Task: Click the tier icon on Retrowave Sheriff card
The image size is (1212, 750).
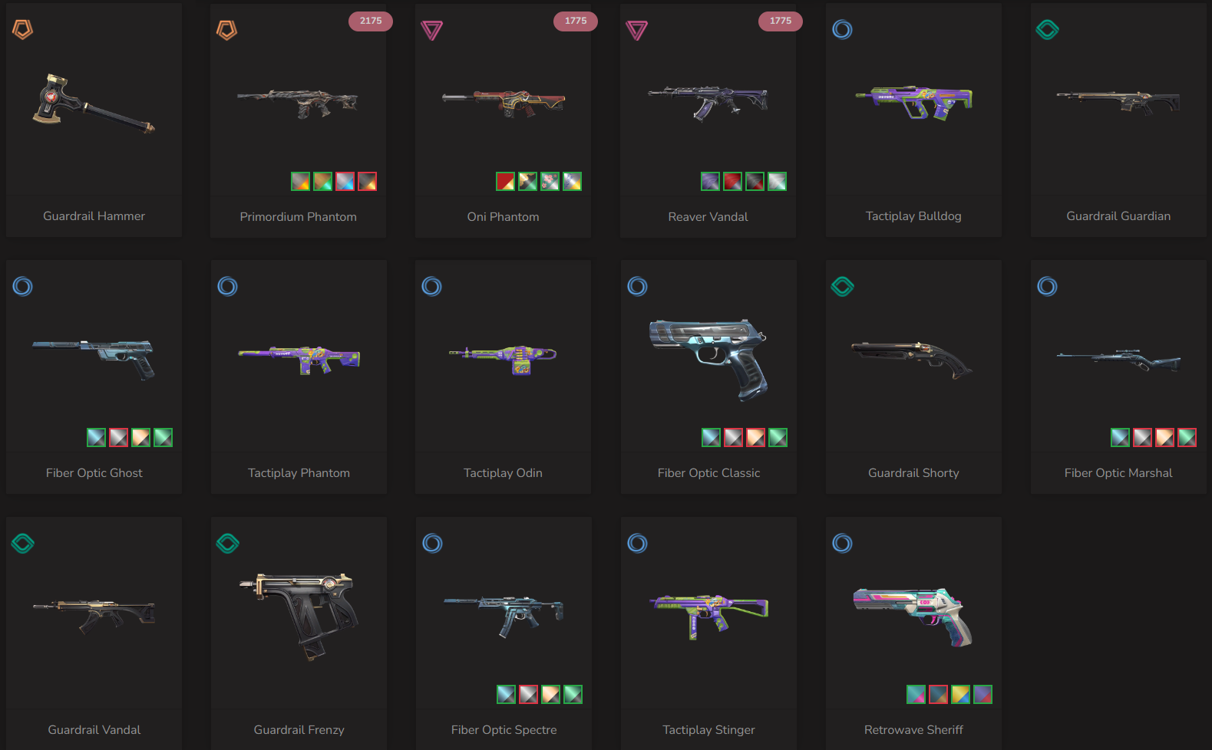Action: (x=842, y=544)
